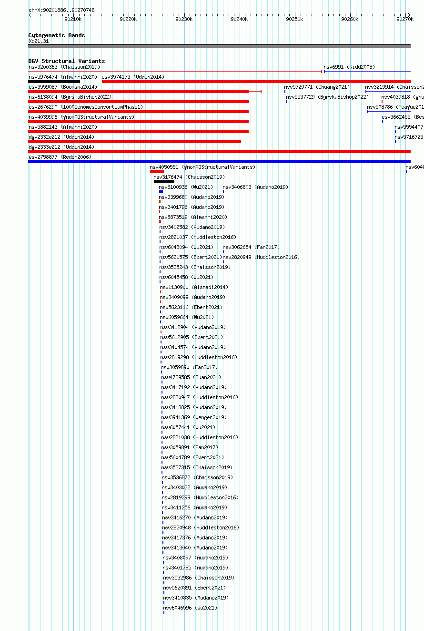Open the nsv5976474 (Almarri2020) variant label
Image resolution: width=424 pixels, height=631 pixels.
(62, 77)
